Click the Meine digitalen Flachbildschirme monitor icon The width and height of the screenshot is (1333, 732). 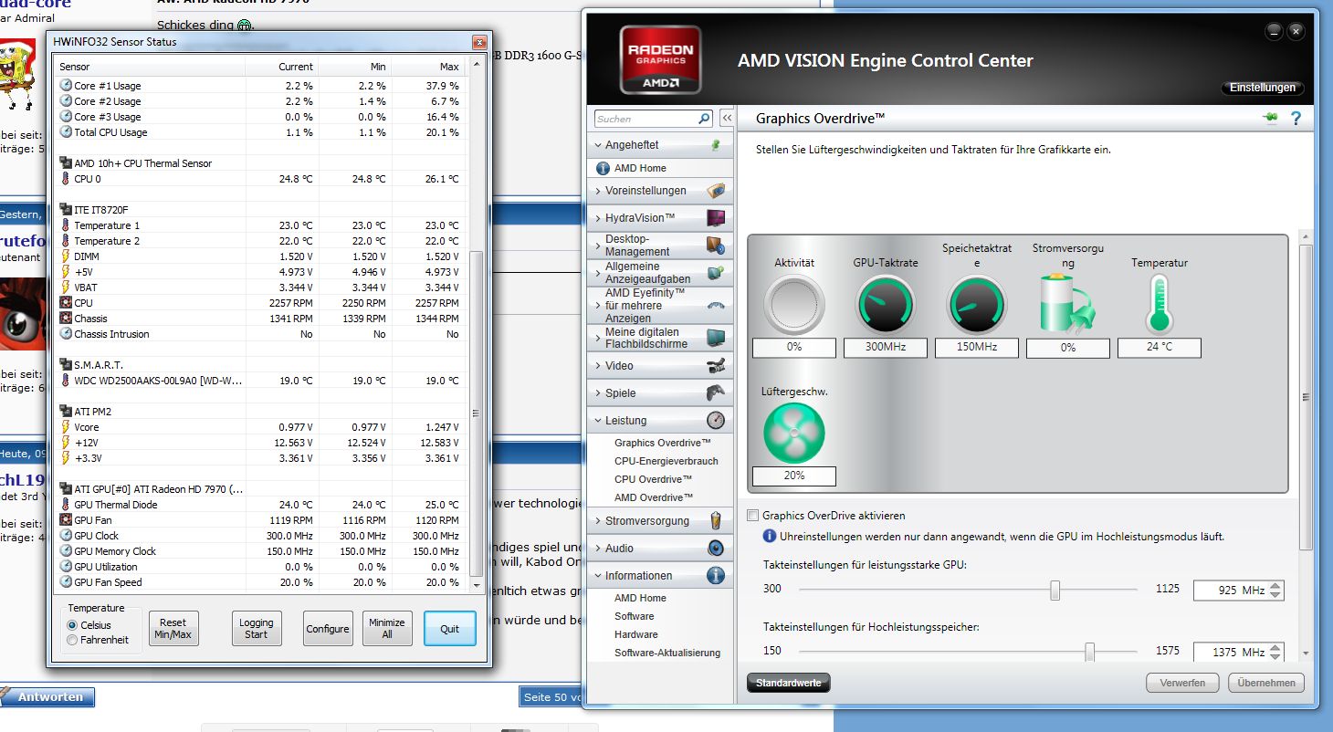tap(716, 338)
